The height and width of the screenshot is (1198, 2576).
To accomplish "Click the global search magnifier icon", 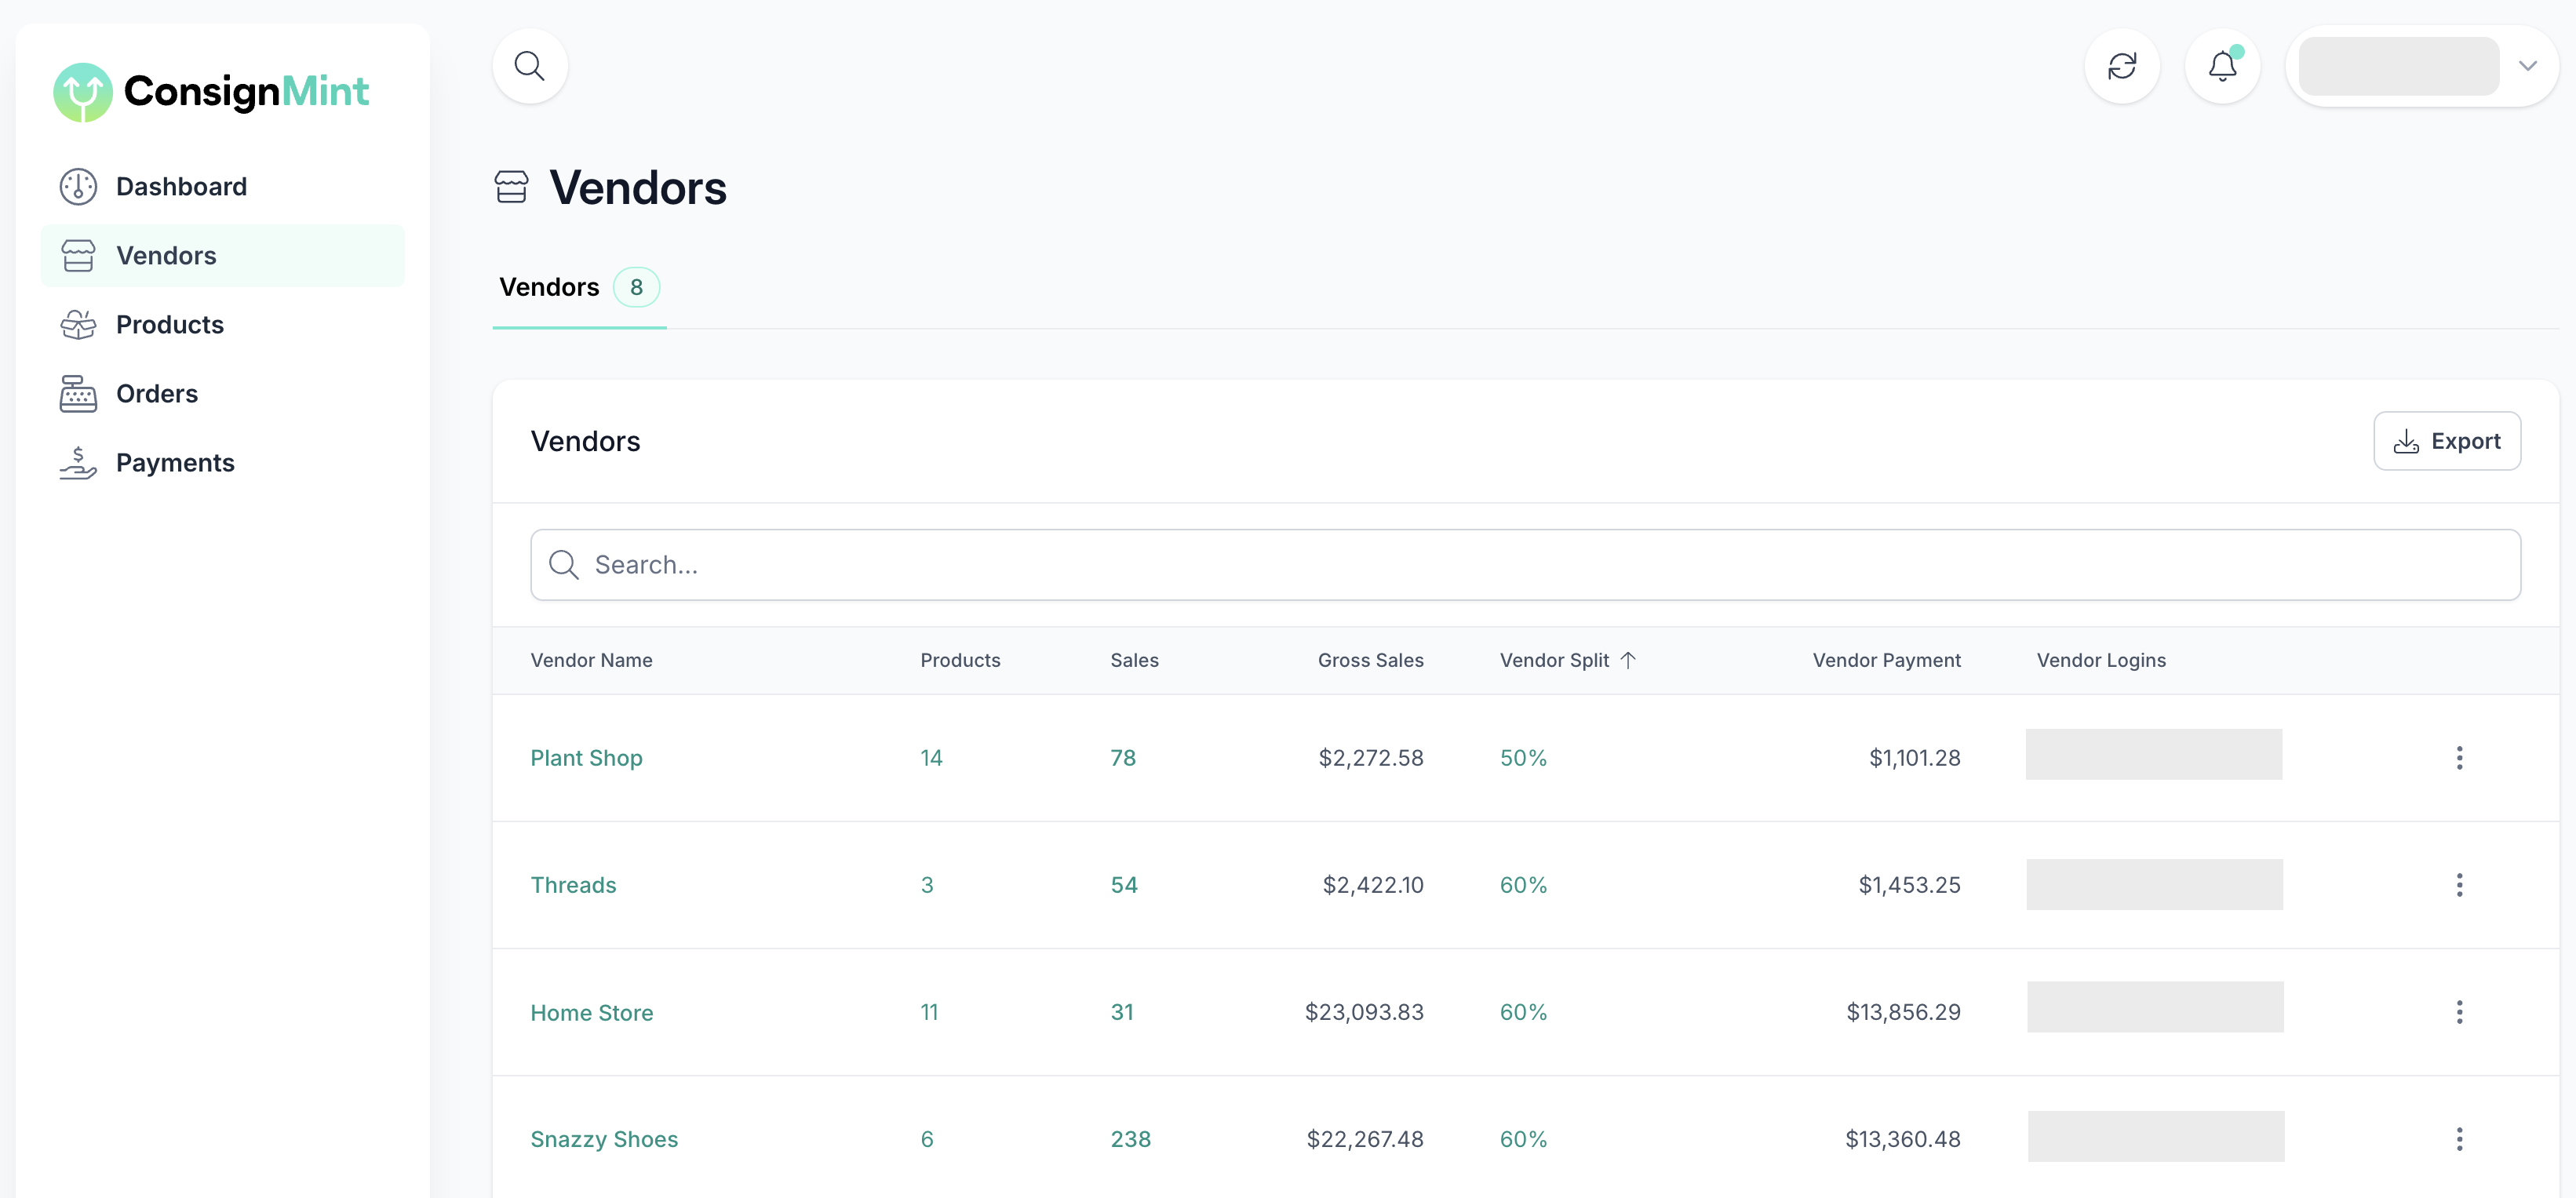I will 529,66.
